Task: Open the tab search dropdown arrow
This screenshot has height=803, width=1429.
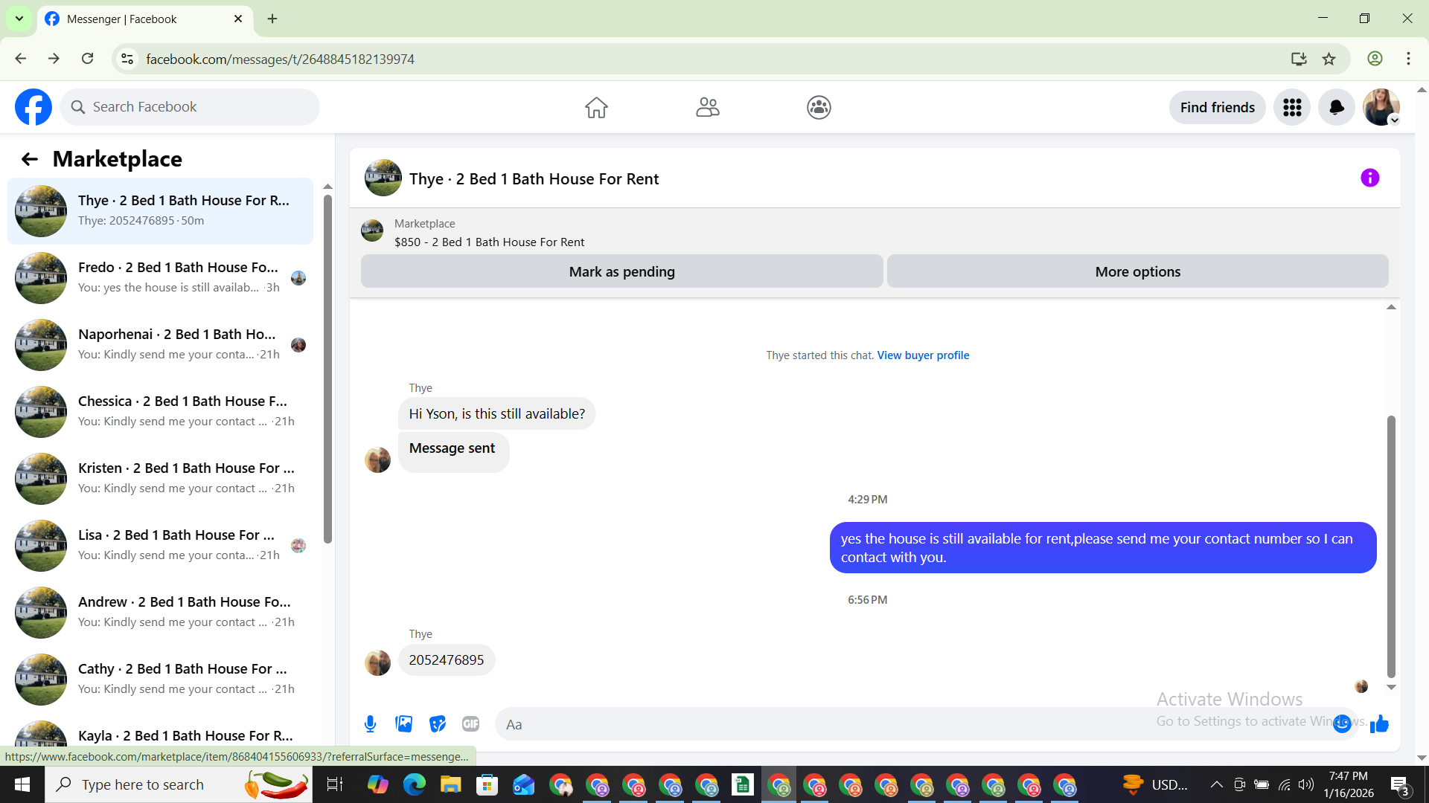Action: 19,19
